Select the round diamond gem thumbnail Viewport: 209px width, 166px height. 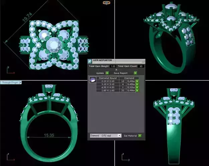tap(92, 80)
